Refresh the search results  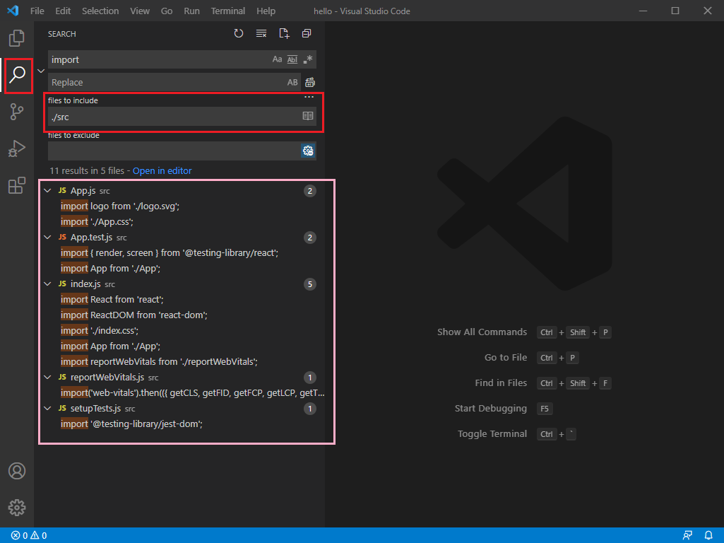238,33
